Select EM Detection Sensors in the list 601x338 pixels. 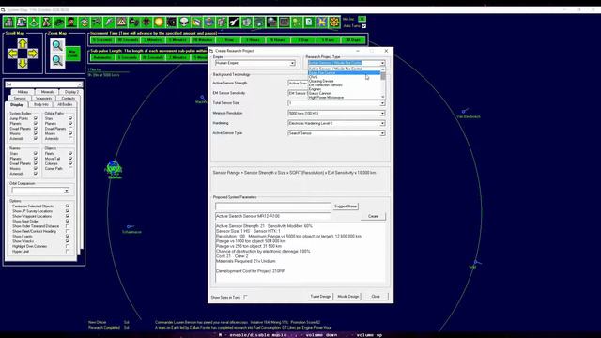(326, 85)
